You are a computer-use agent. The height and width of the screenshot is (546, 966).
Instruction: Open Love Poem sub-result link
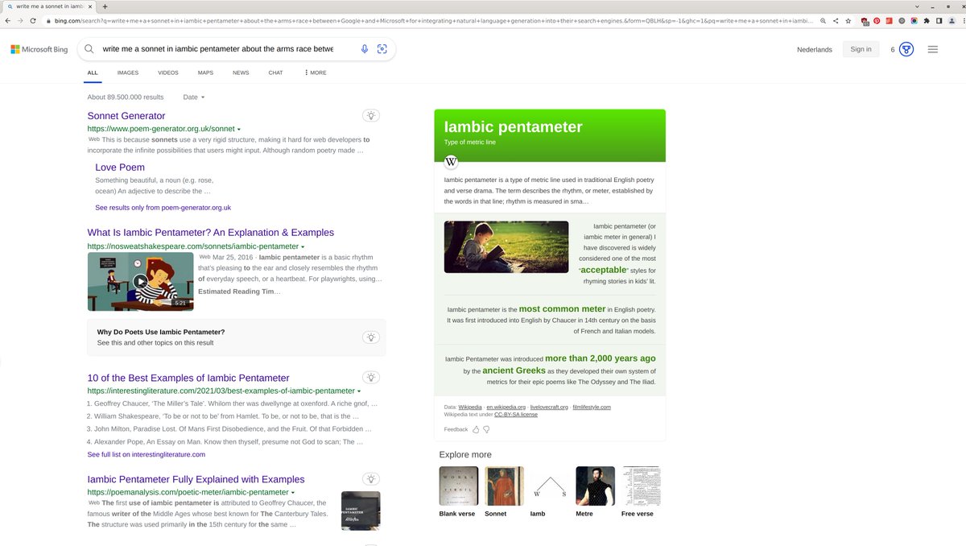click(120, 168)
